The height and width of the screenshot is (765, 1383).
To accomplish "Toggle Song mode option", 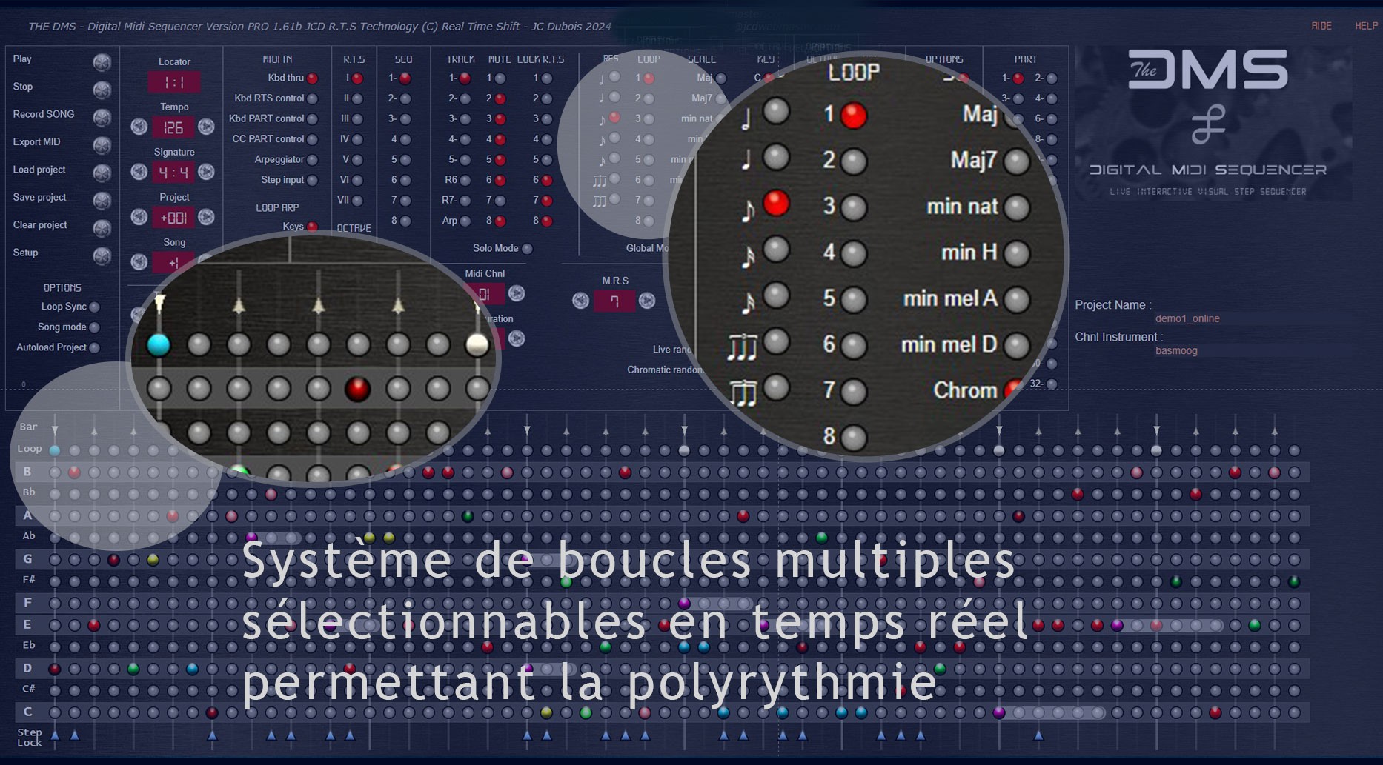I will tap(94, 327).
